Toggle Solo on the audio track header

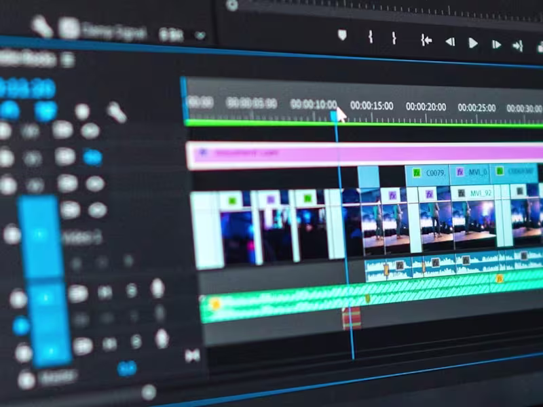pyautogui.click(x=132, y=289)
